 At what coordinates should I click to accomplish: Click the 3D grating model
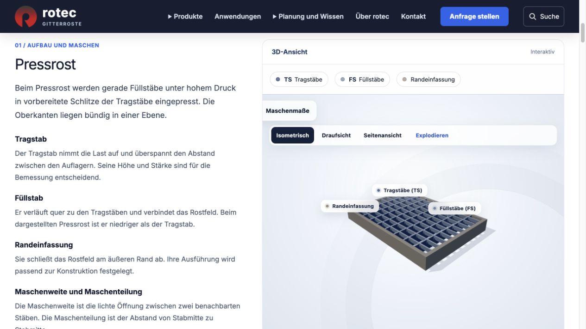417,233
